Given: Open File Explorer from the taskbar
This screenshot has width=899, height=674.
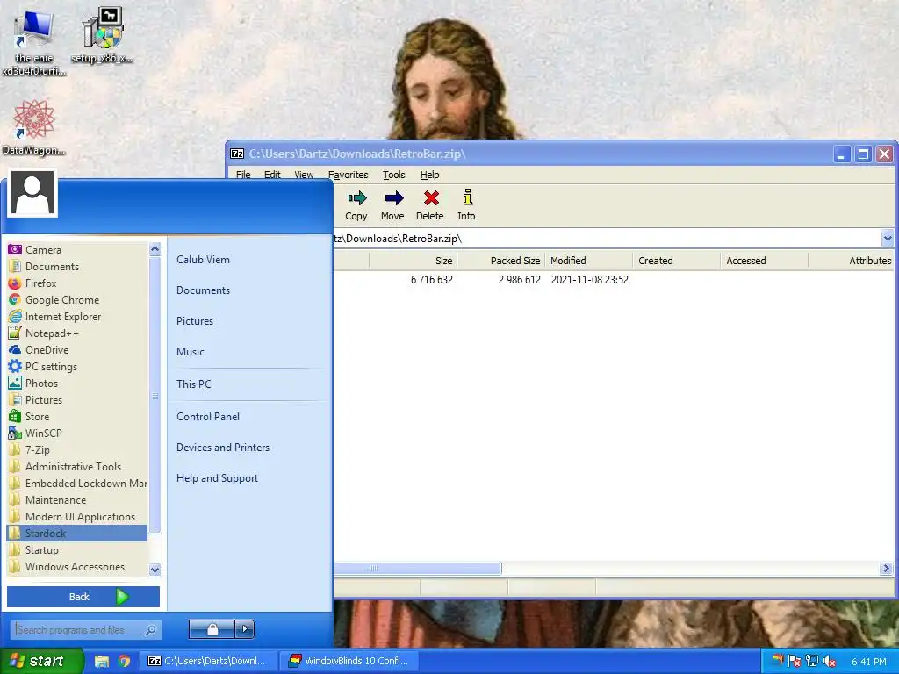Looking at the screenshot, I should (x=102, y=661).
